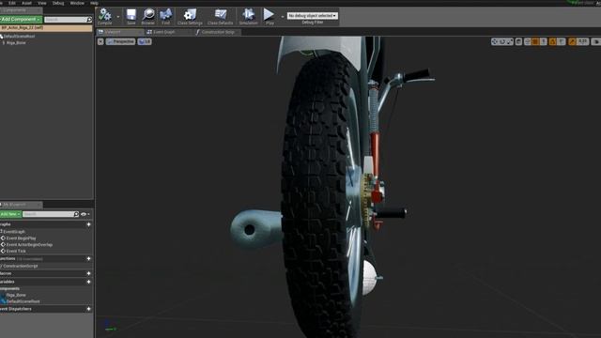Select DefaultSceneRoot variable under Components
Viewport: 601px width, 338px height.
(x=23, y=301)
